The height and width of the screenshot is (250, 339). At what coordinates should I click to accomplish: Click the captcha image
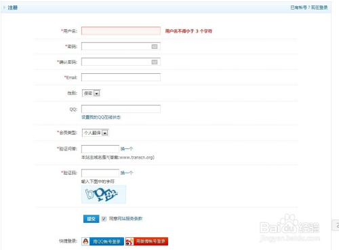click(104, 194)
